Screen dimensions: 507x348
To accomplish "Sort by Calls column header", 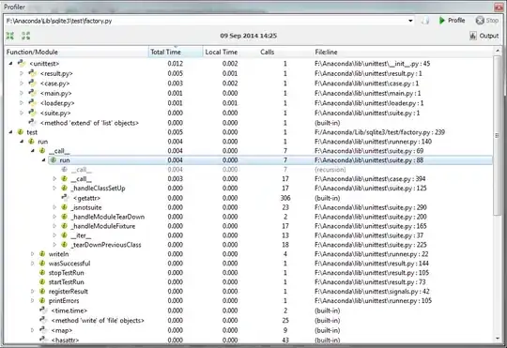I will (267, 52).
